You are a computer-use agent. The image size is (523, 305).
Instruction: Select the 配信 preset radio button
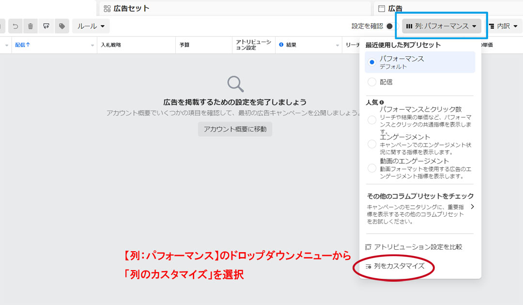[372, 82]
